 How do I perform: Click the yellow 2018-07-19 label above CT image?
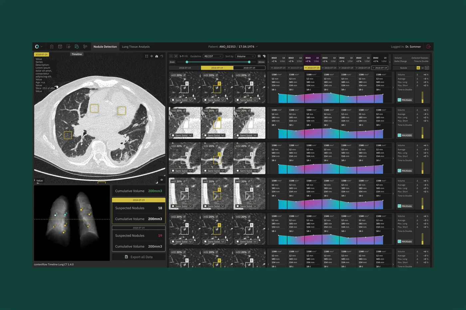coord(42,54)
